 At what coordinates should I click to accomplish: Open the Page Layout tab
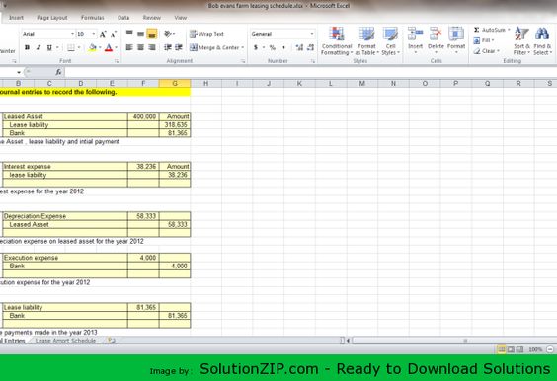[52, 18]
